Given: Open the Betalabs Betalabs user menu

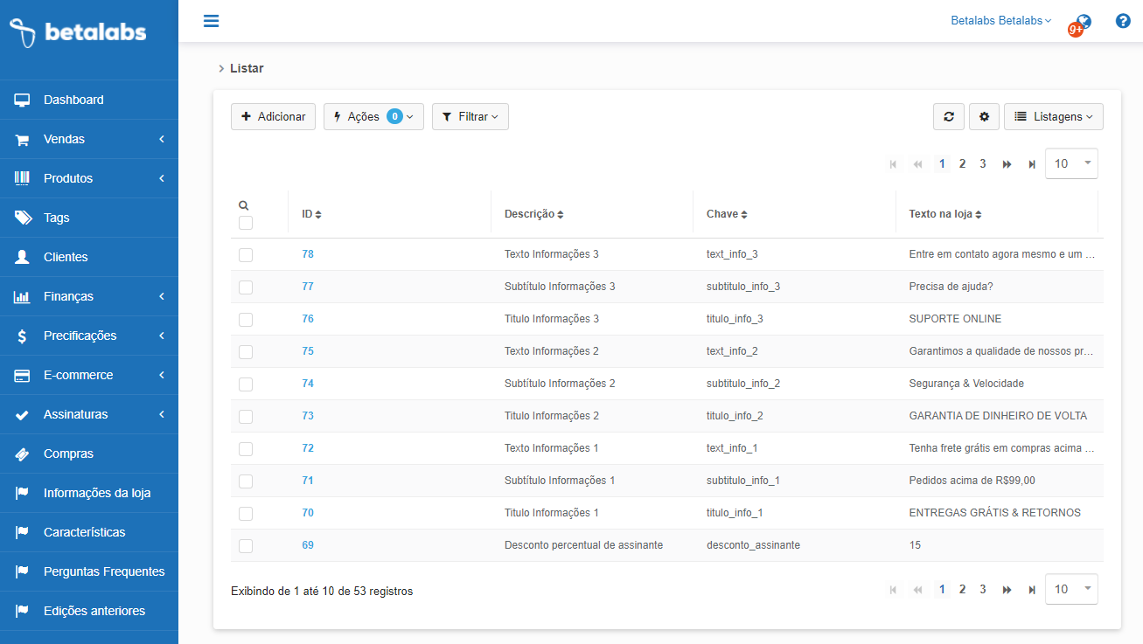Looking at the screenshot, I should [x=1000, y=21].
